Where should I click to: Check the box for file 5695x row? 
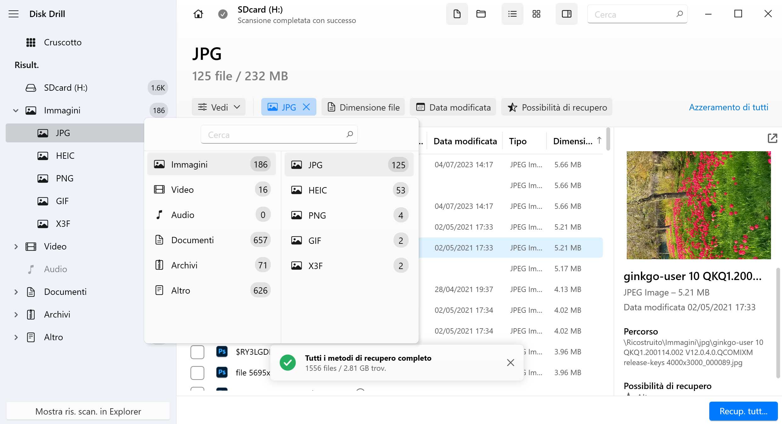pos(197,373)
